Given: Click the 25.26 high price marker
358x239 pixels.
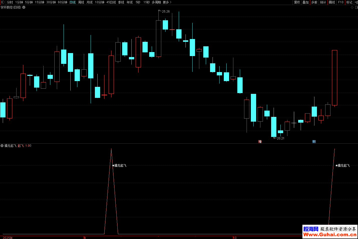Looking at the screenshot, I should click(x=165, y=12).
